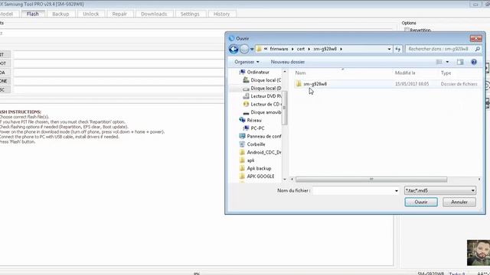Switch to the Flash tab
The height and width of the screenshot is (275, 490).
click(x=33, y=14)
